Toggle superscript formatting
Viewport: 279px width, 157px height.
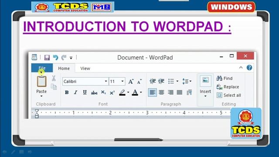(x=112, y=92)
